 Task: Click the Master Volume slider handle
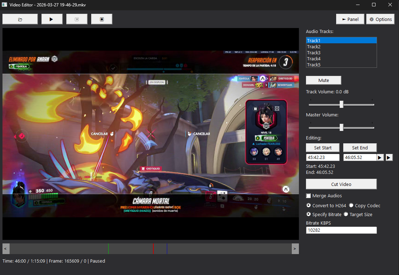pyautogui.click(x=341, y=127)
